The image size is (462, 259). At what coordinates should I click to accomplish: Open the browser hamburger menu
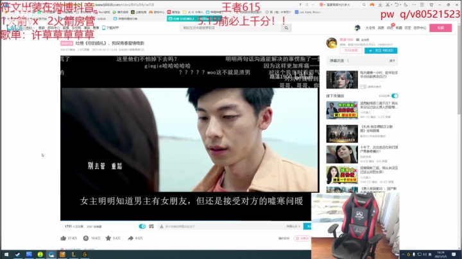422,4
